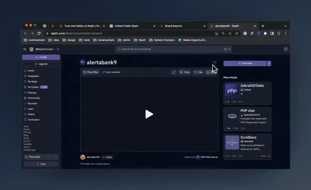Click the install/download icon in address bar
The width and height of the screenshot is (311, 190).
[x=216, y=34]
